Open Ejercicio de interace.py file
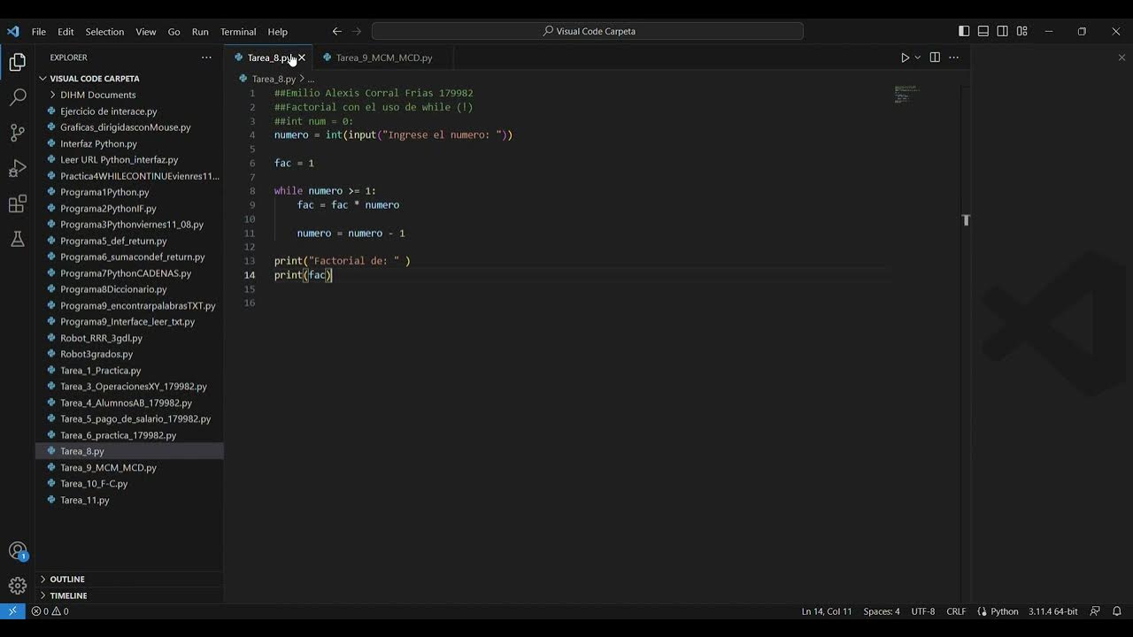This screenshot has height=637, width=1133. pos(108,111)
